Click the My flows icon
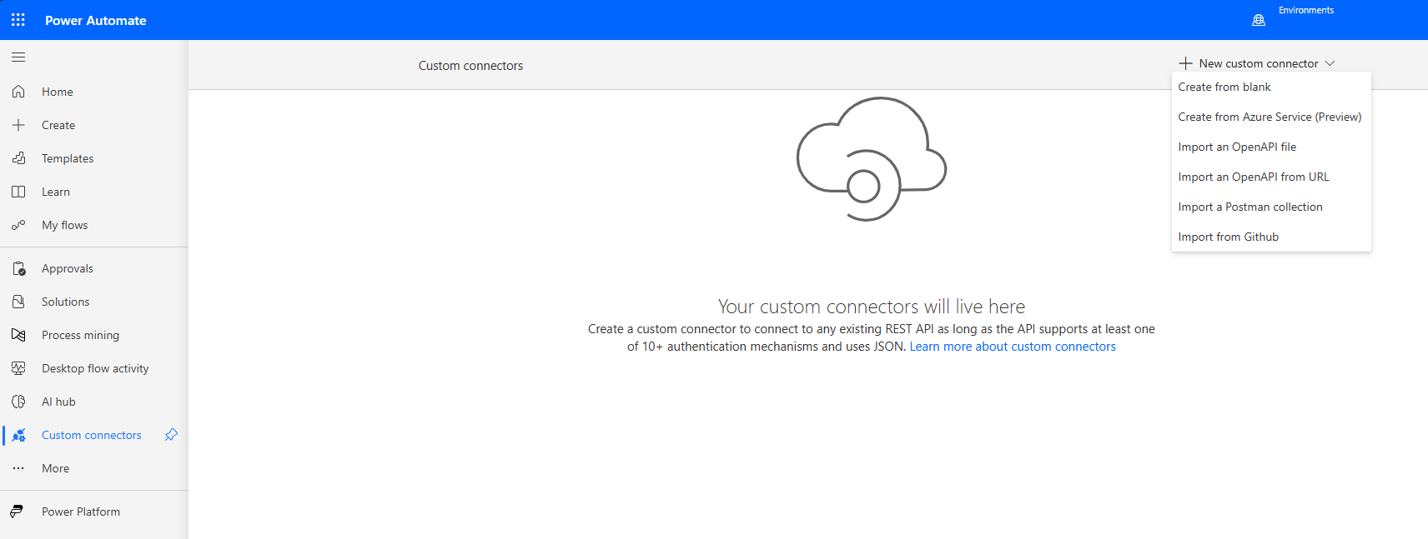Image resolution: width=1428 pixels, height=539 pixels. tap(18, 225)
